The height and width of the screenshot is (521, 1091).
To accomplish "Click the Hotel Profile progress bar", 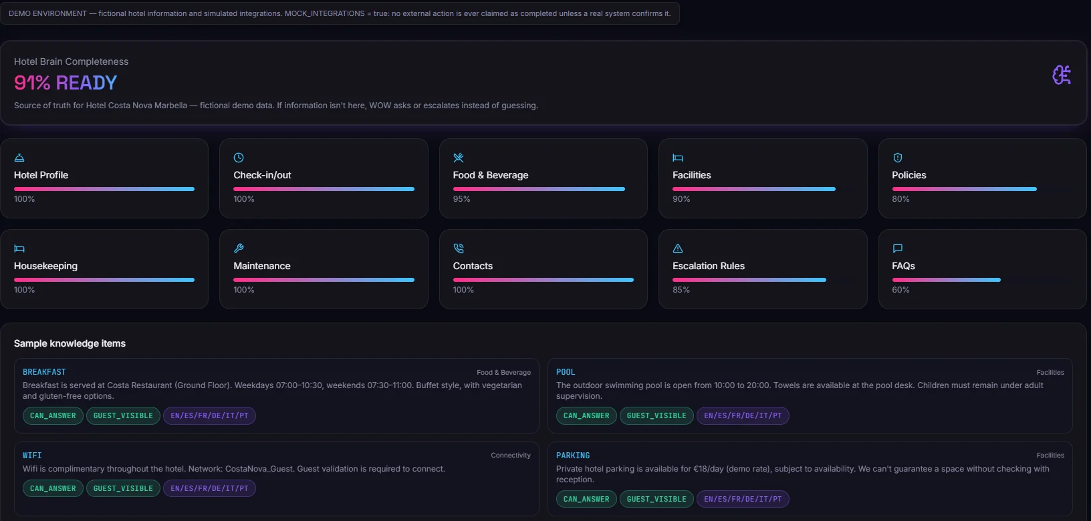I will (104, 189).
